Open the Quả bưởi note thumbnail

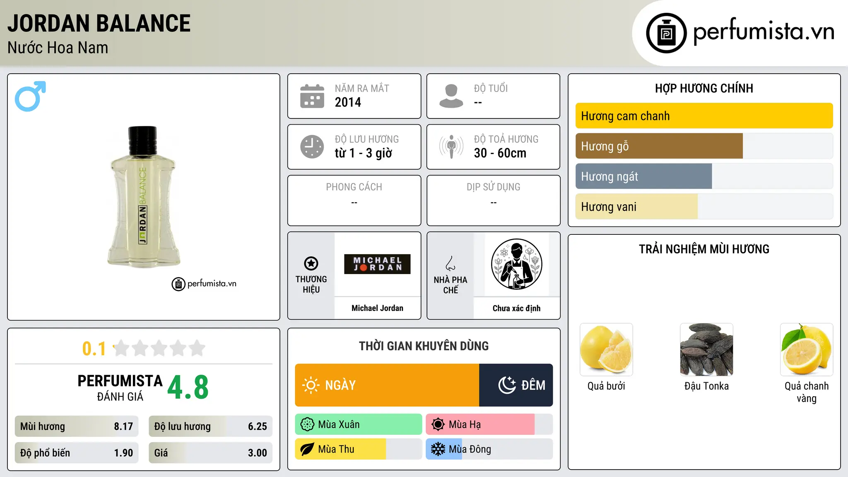pos(606,349)
